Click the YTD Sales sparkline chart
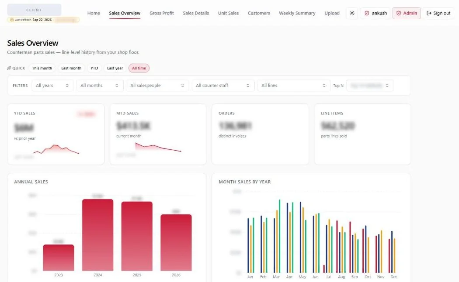Screen dimensions: 459x282 [56, 149]
